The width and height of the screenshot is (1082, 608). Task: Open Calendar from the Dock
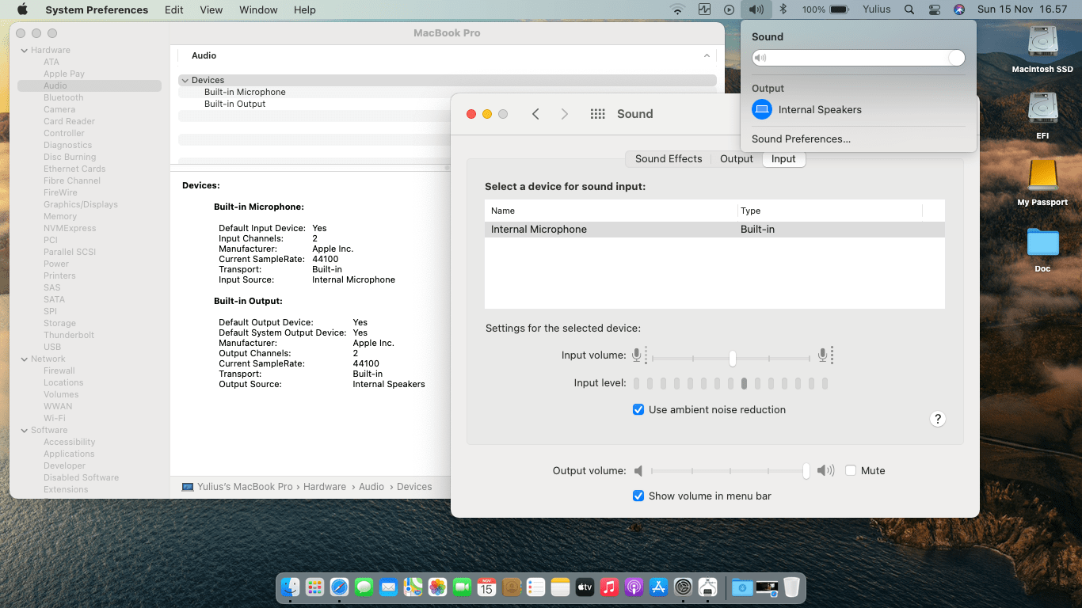coord(487,587)
